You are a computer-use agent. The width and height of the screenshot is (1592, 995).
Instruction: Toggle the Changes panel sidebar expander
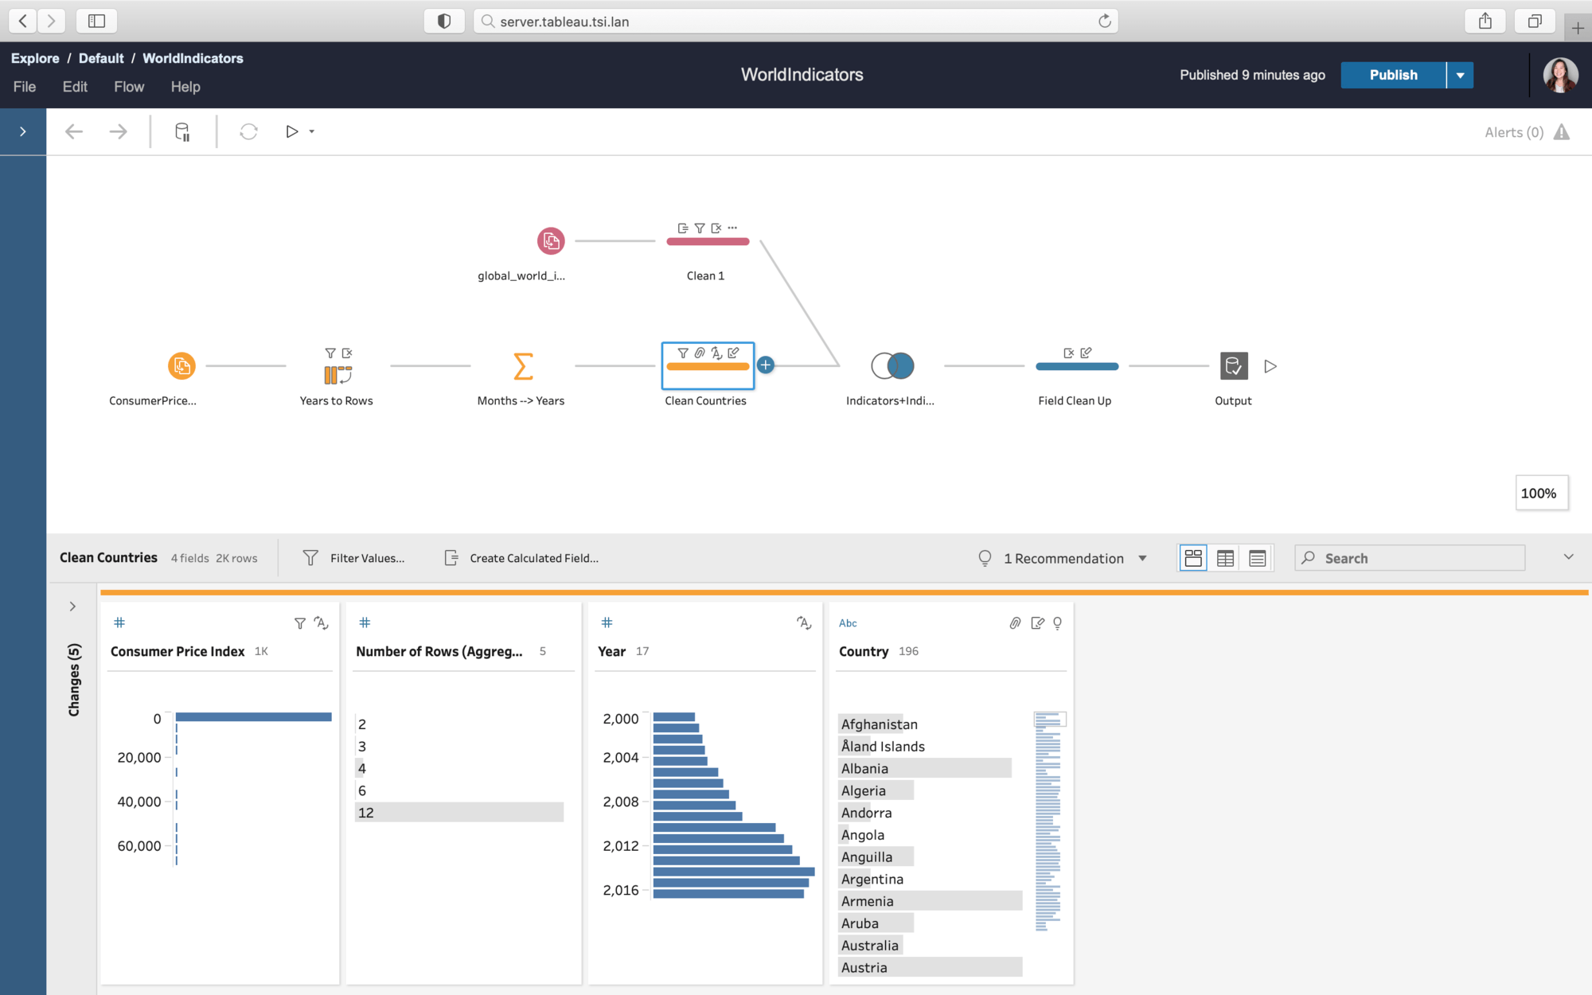pyautogui.click(x=72, y=607)
